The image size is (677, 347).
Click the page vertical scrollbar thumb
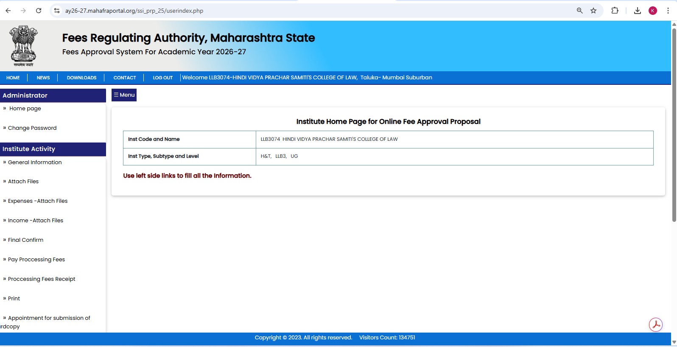pos(674,123)
